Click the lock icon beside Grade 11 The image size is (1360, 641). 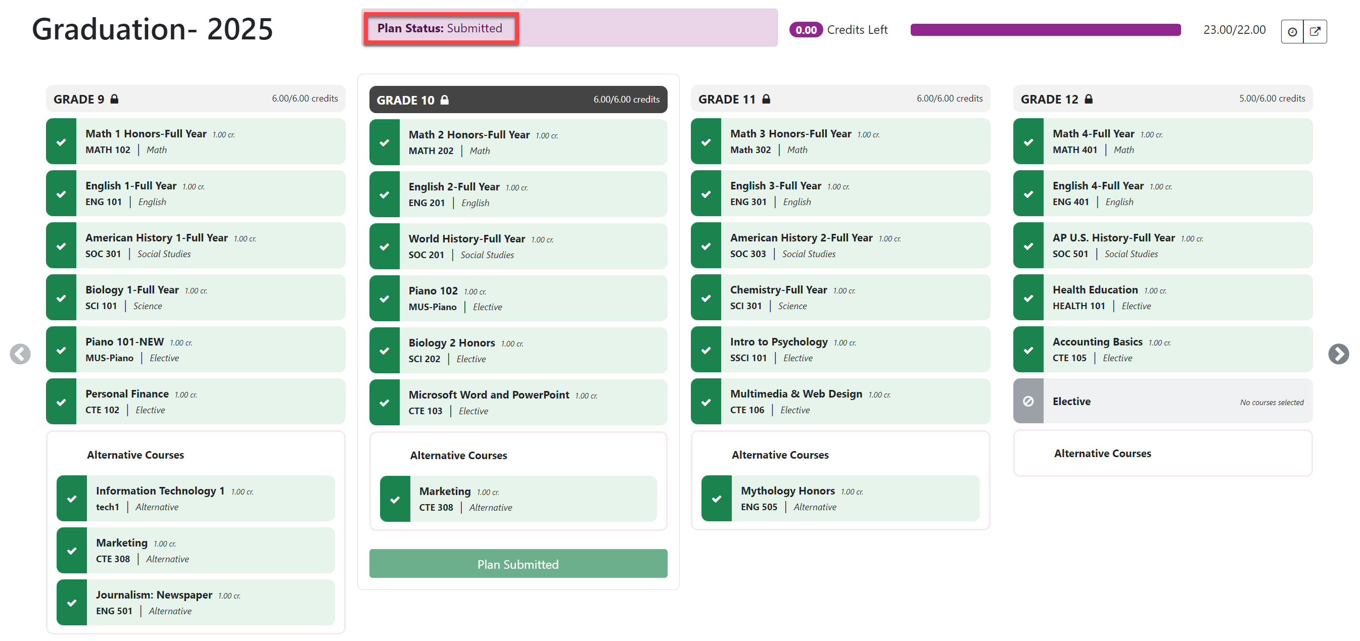766,98
